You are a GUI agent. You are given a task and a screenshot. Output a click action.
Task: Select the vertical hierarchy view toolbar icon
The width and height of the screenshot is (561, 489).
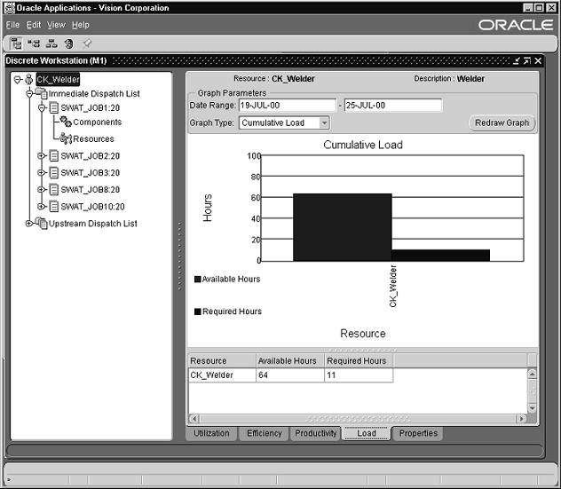16,43
